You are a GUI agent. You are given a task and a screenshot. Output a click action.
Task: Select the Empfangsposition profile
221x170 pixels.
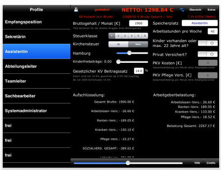[37, 22]
